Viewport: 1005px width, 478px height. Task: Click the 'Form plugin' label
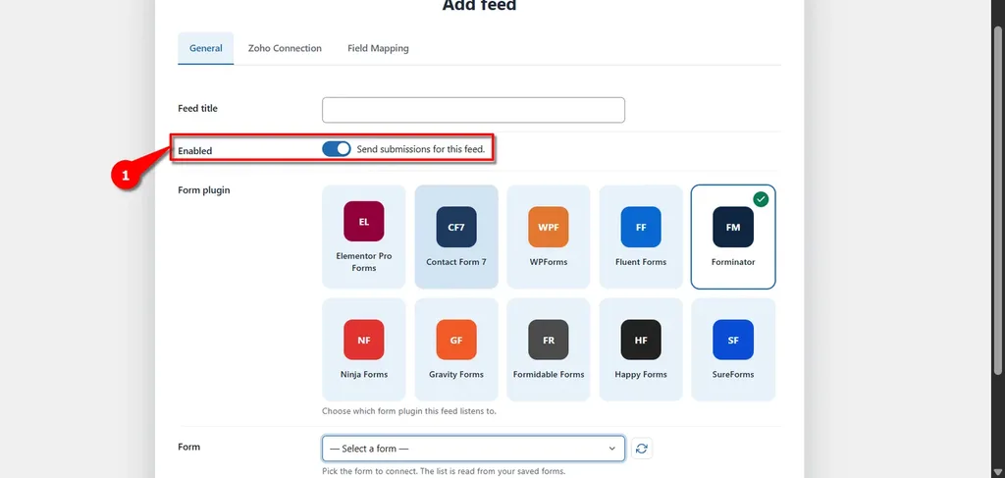[204, 190]
